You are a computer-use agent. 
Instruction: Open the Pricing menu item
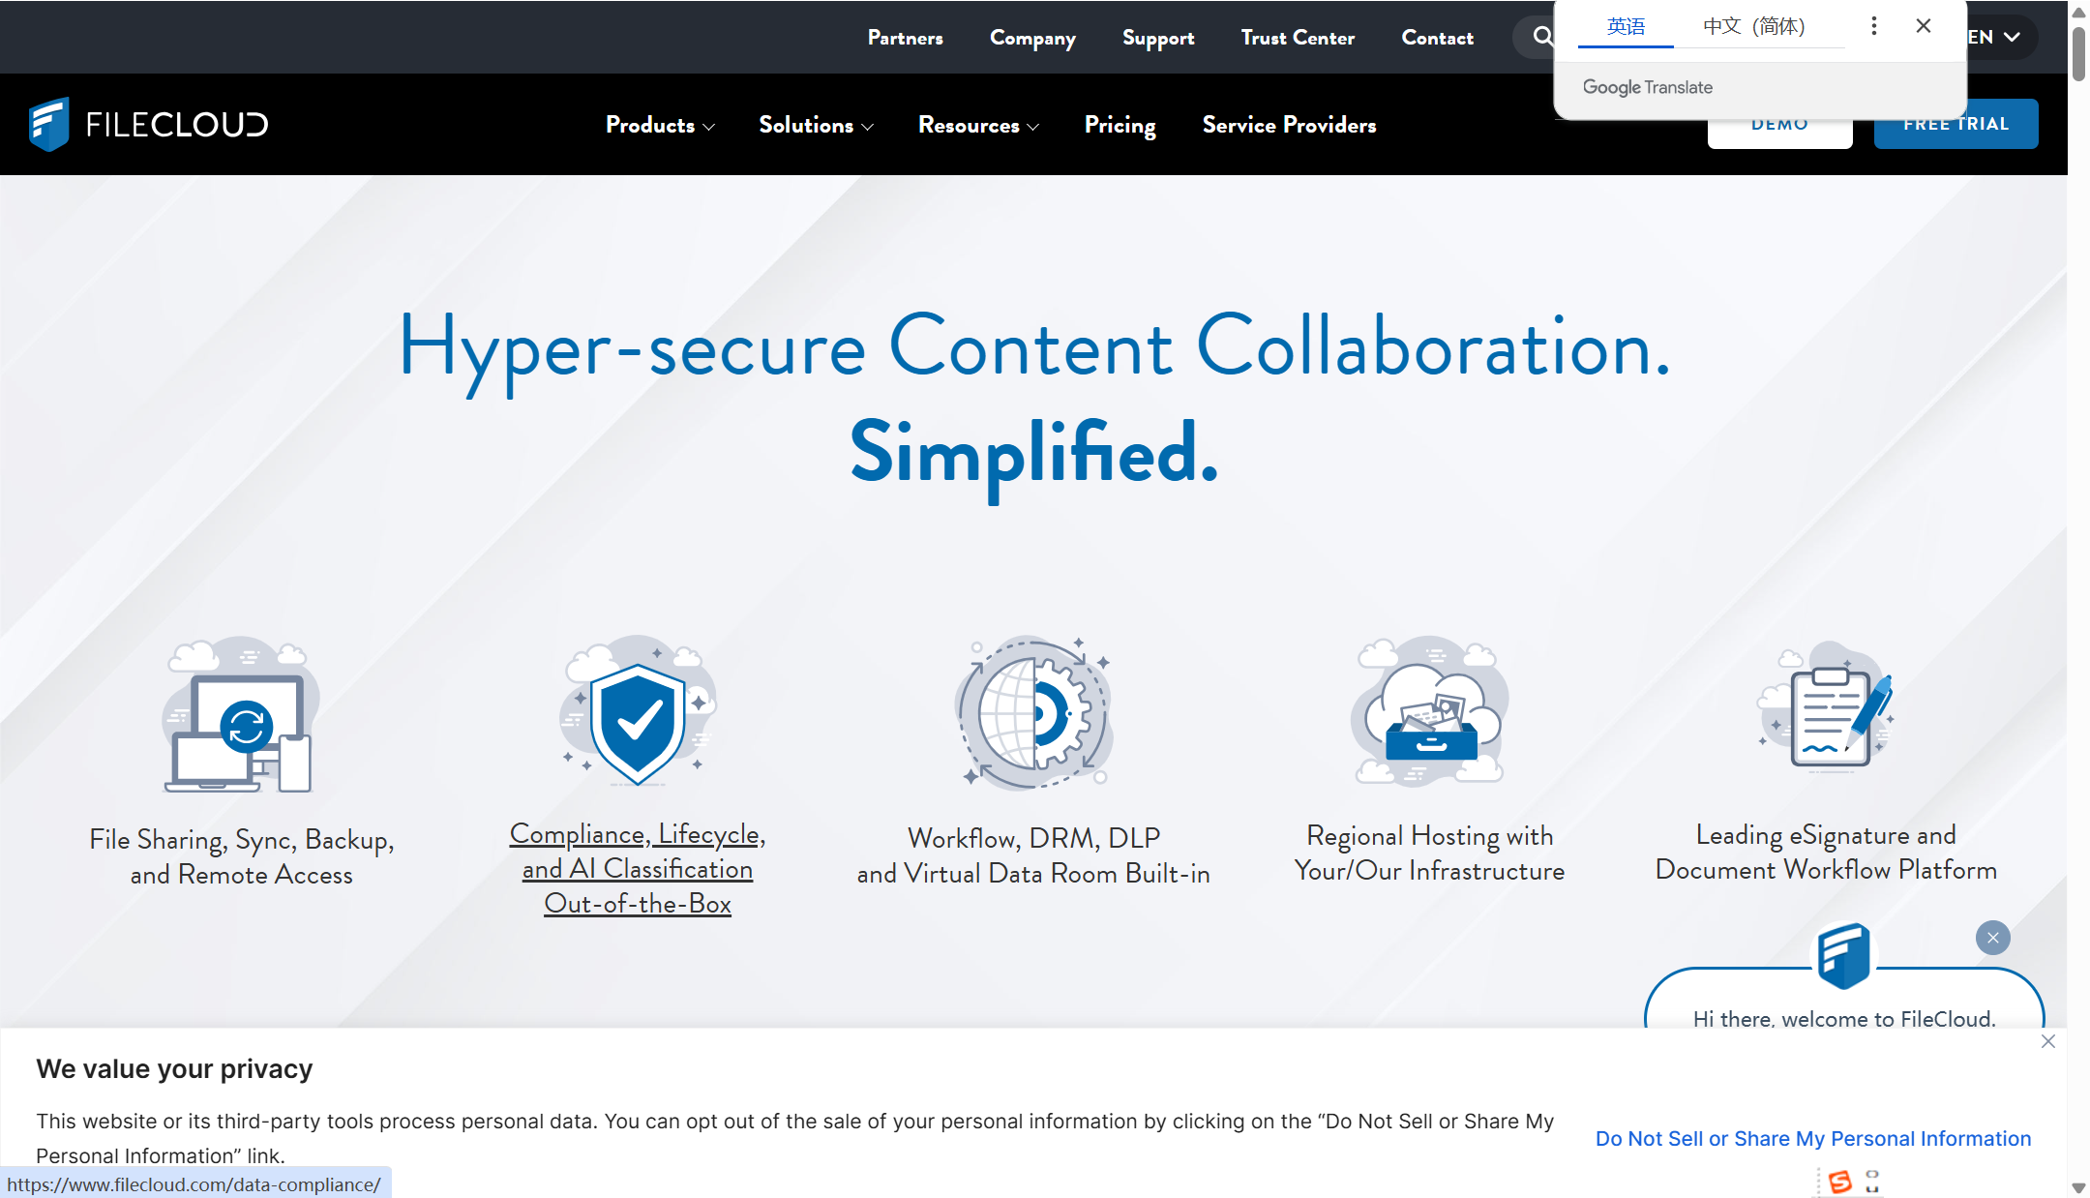(x=1120, y=125)
